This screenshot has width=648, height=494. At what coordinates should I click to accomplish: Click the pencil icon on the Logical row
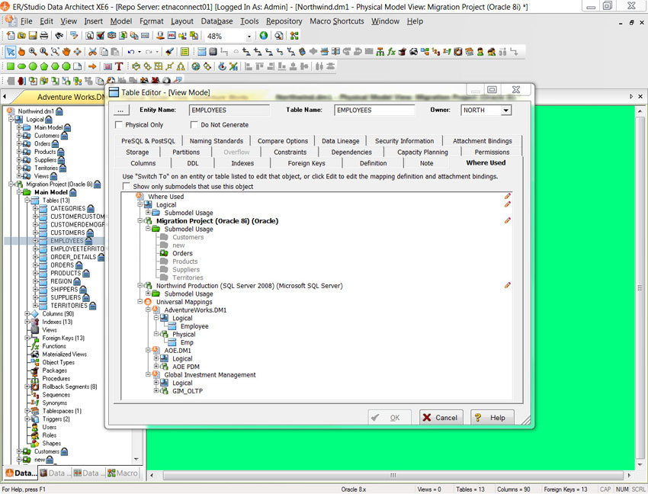coord(508,204)
